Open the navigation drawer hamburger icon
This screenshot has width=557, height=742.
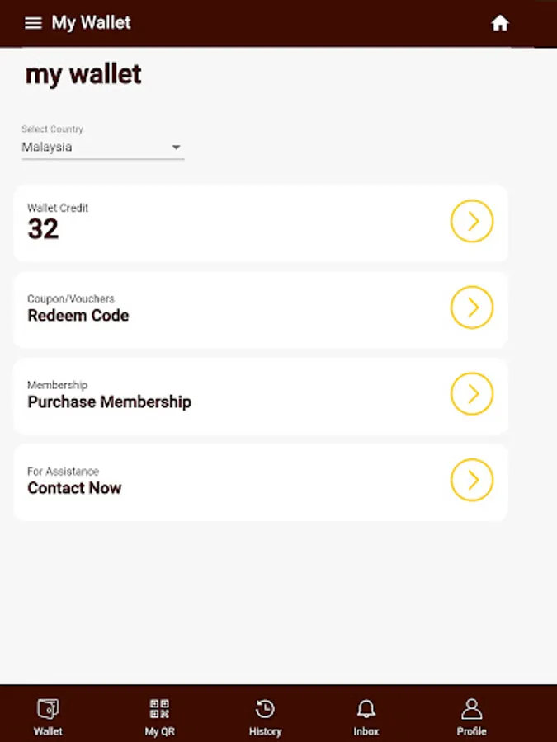[32, 22]
